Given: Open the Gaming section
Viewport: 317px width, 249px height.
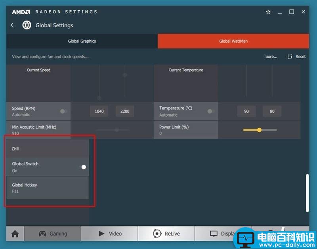Looking at the screenshot, I should point(53,234).
